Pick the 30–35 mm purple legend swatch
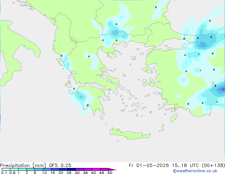225x174 pixels. coord(79,169)
